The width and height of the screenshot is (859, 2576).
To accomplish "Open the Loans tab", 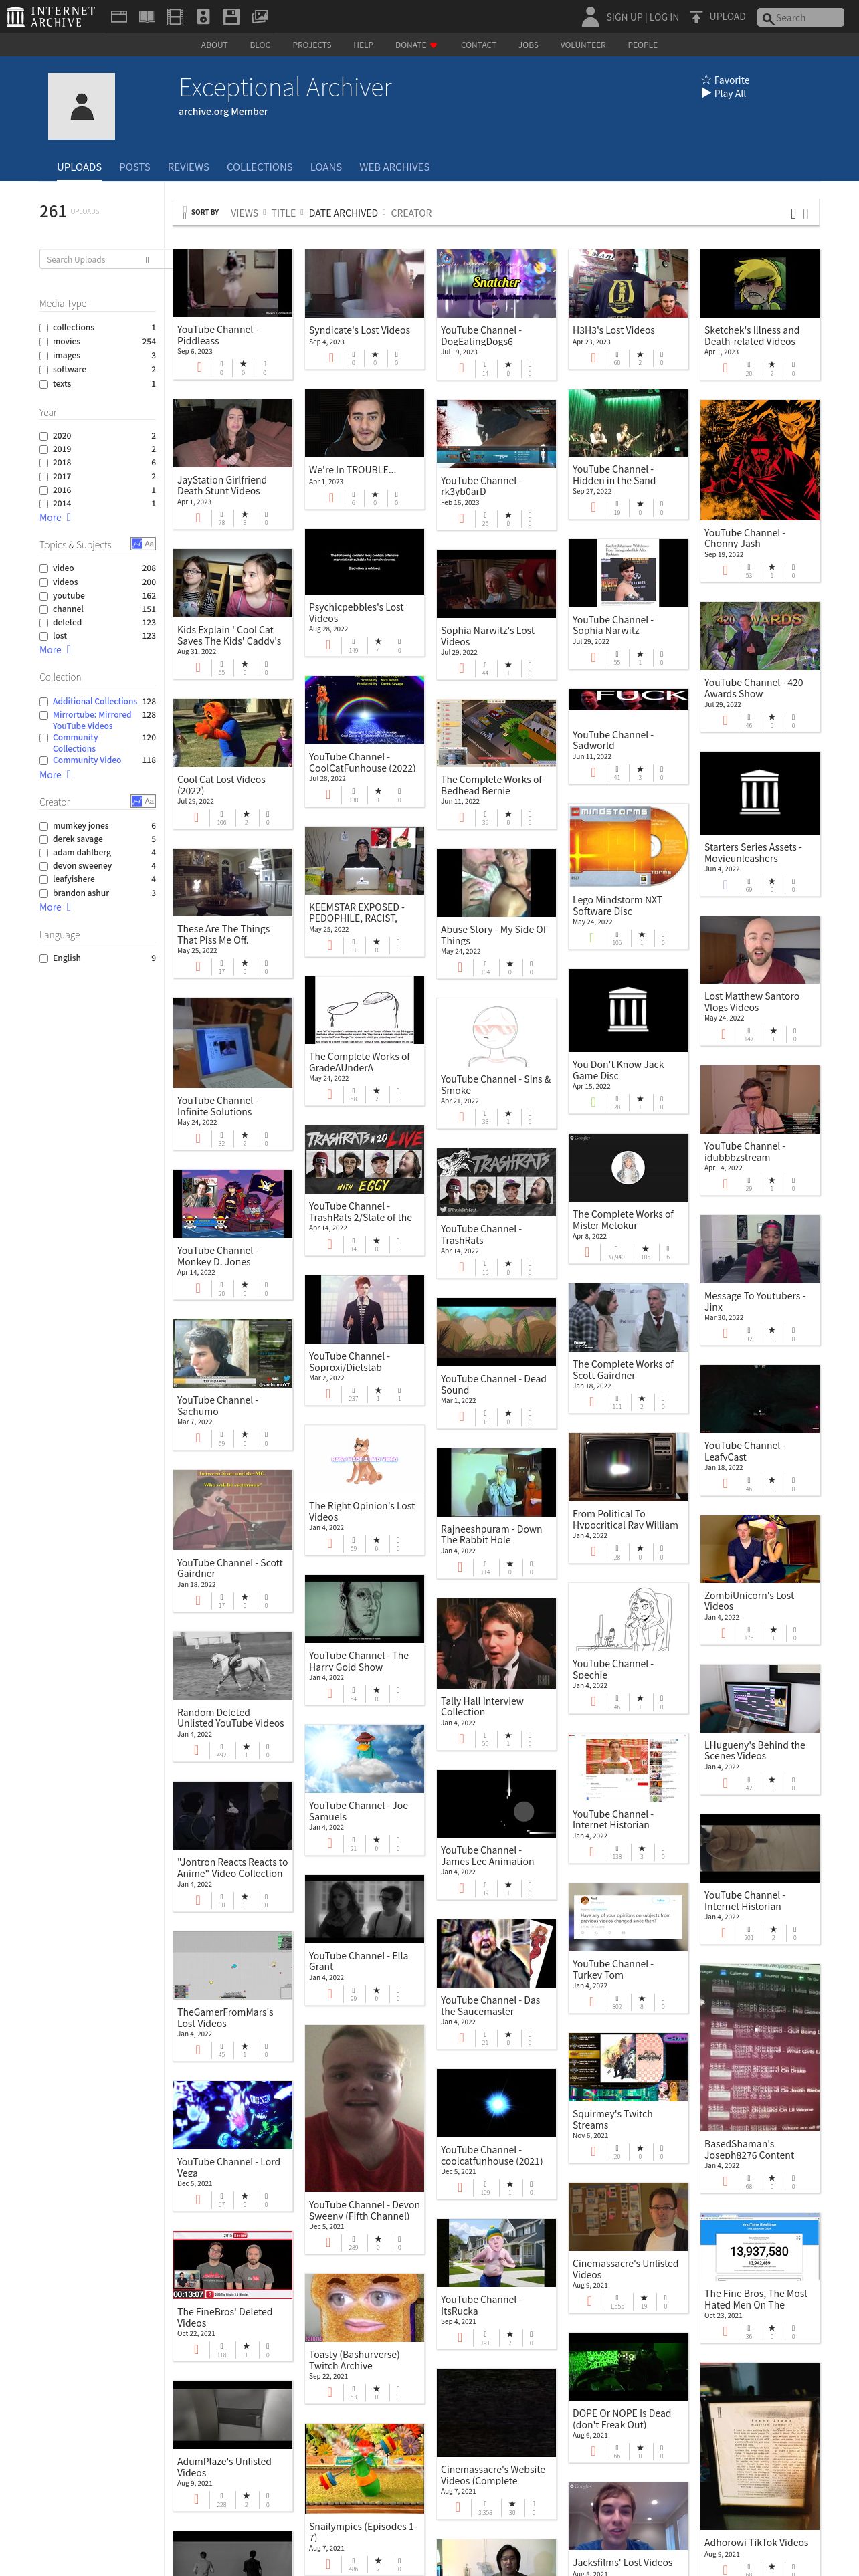I will [x=326, y=167].
